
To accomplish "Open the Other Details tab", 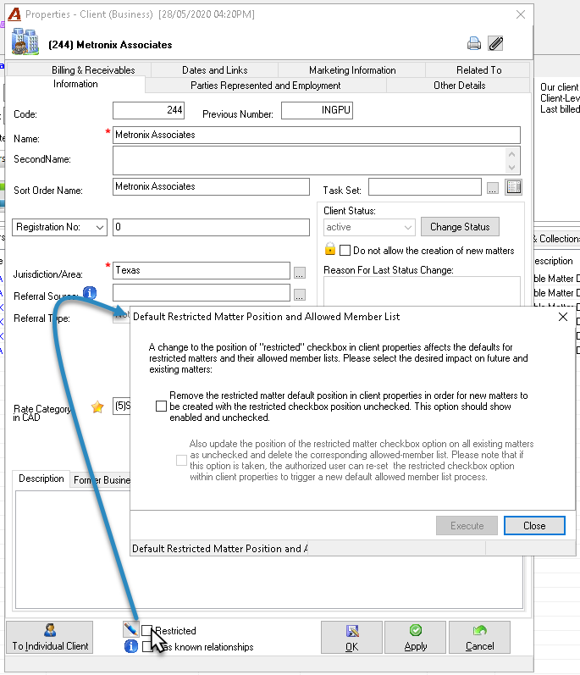I will click(x=459, y=86).
